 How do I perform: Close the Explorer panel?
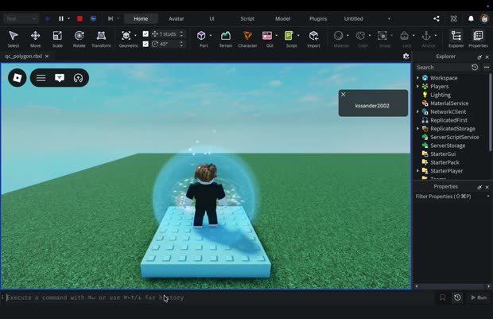[487, 57]
